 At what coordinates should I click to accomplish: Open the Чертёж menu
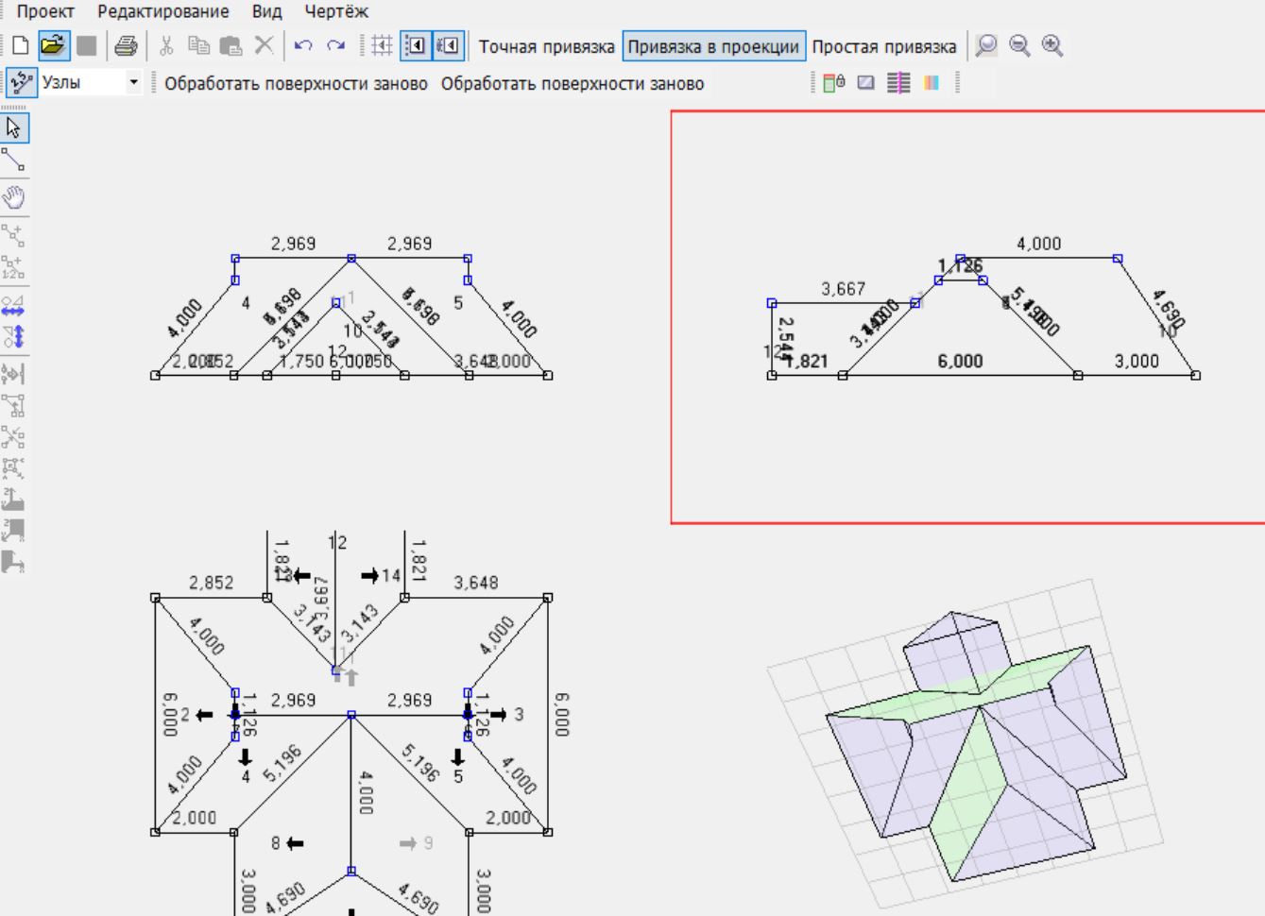pyautogui.click(x=336, y=11)
